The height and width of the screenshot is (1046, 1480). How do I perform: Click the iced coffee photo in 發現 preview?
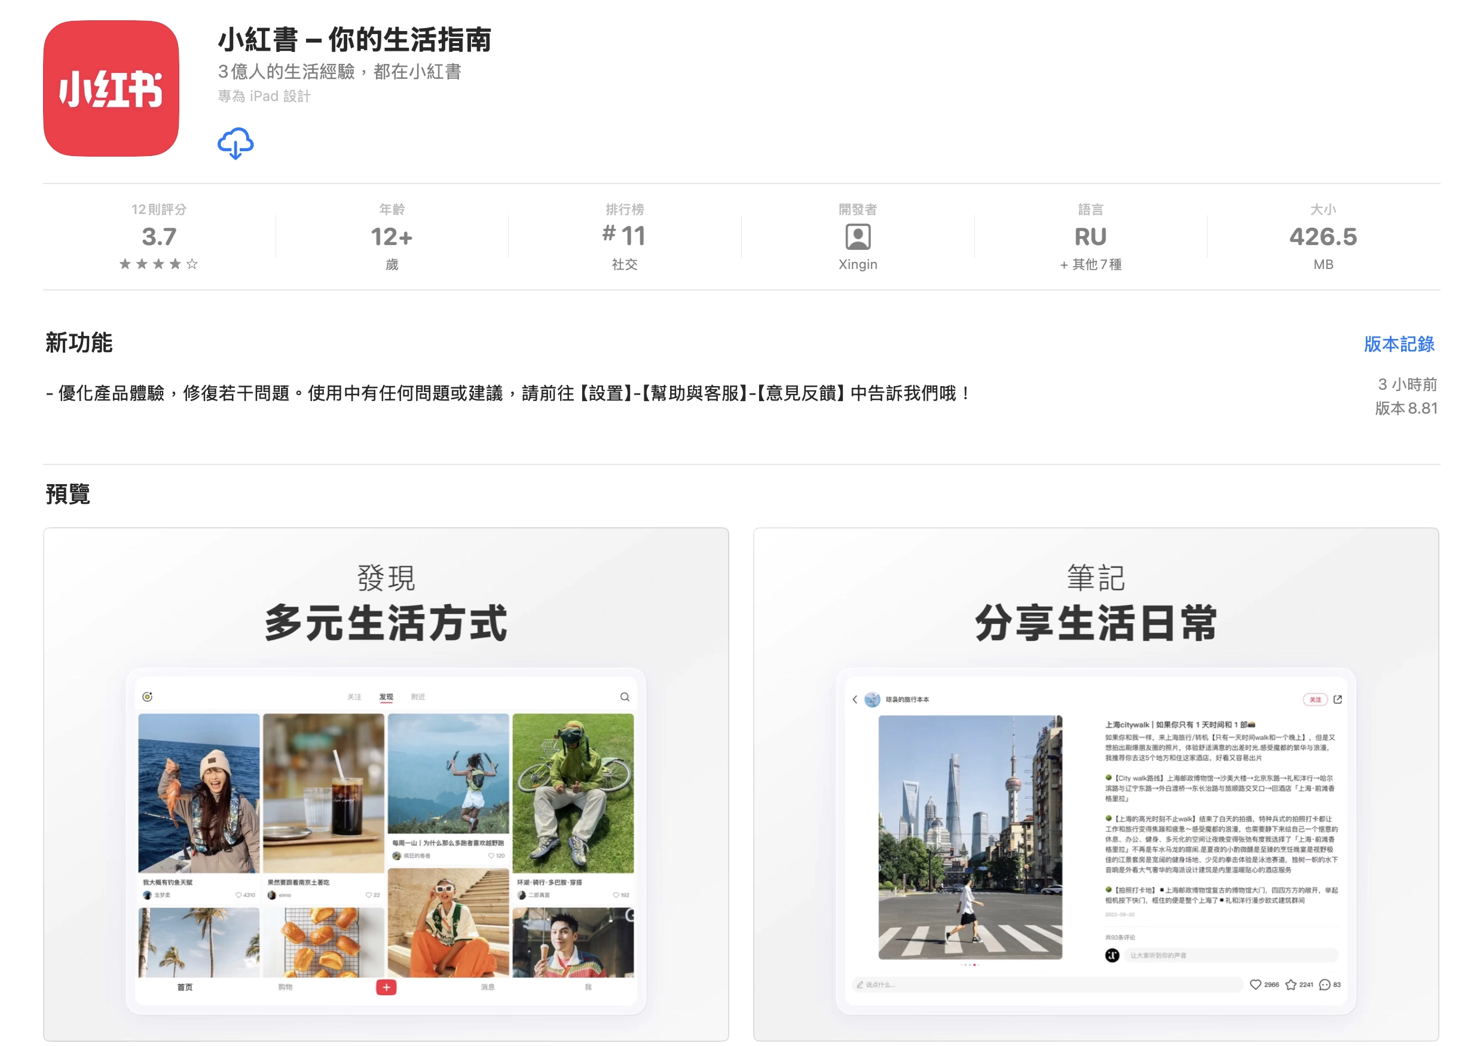[x=323, y=793]
